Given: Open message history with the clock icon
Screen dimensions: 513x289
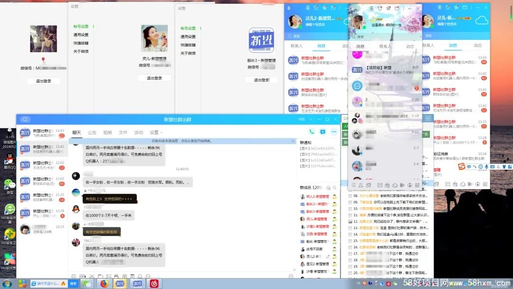Looking at the screenshot, I should coord(291,276).
